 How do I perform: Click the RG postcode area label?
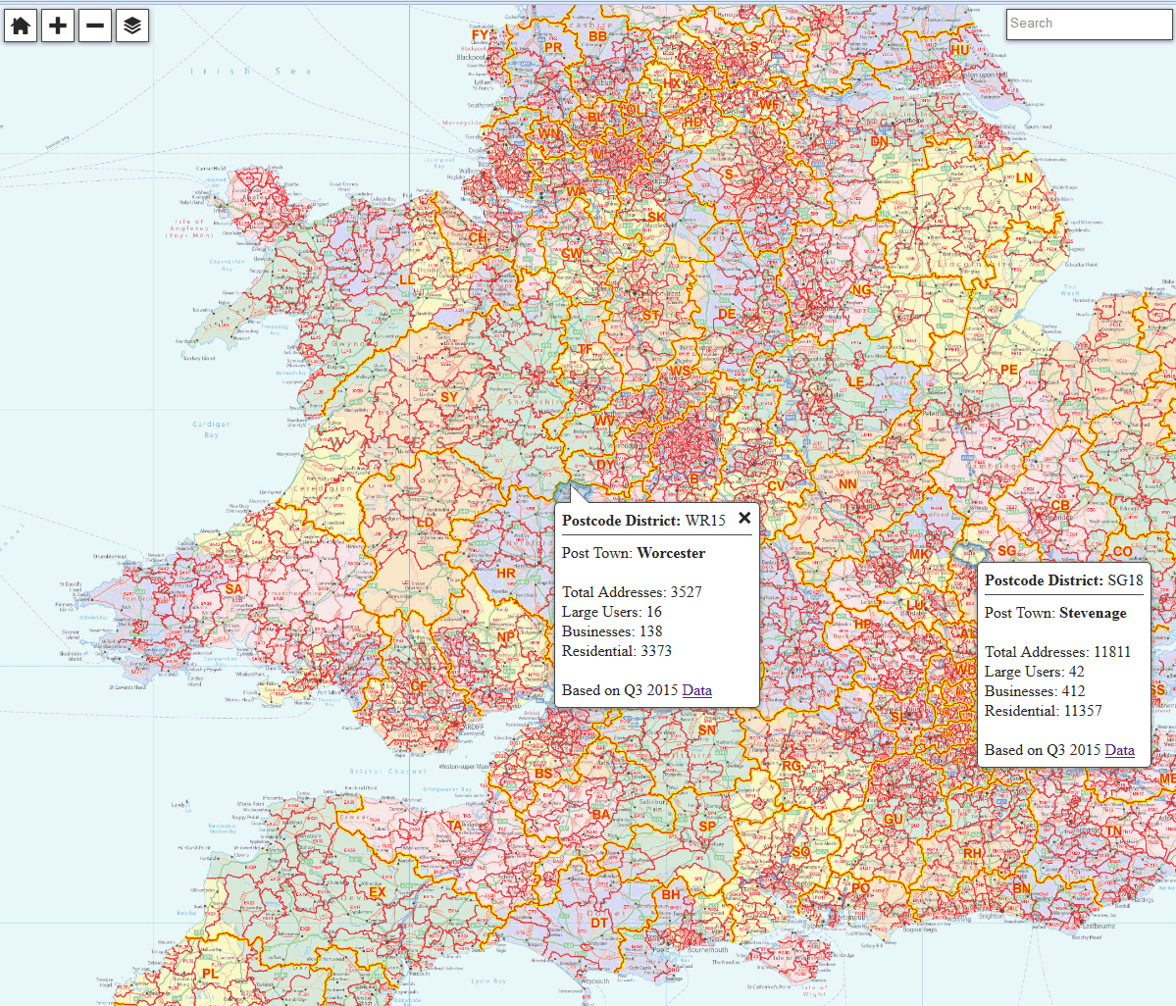(792, 766)
